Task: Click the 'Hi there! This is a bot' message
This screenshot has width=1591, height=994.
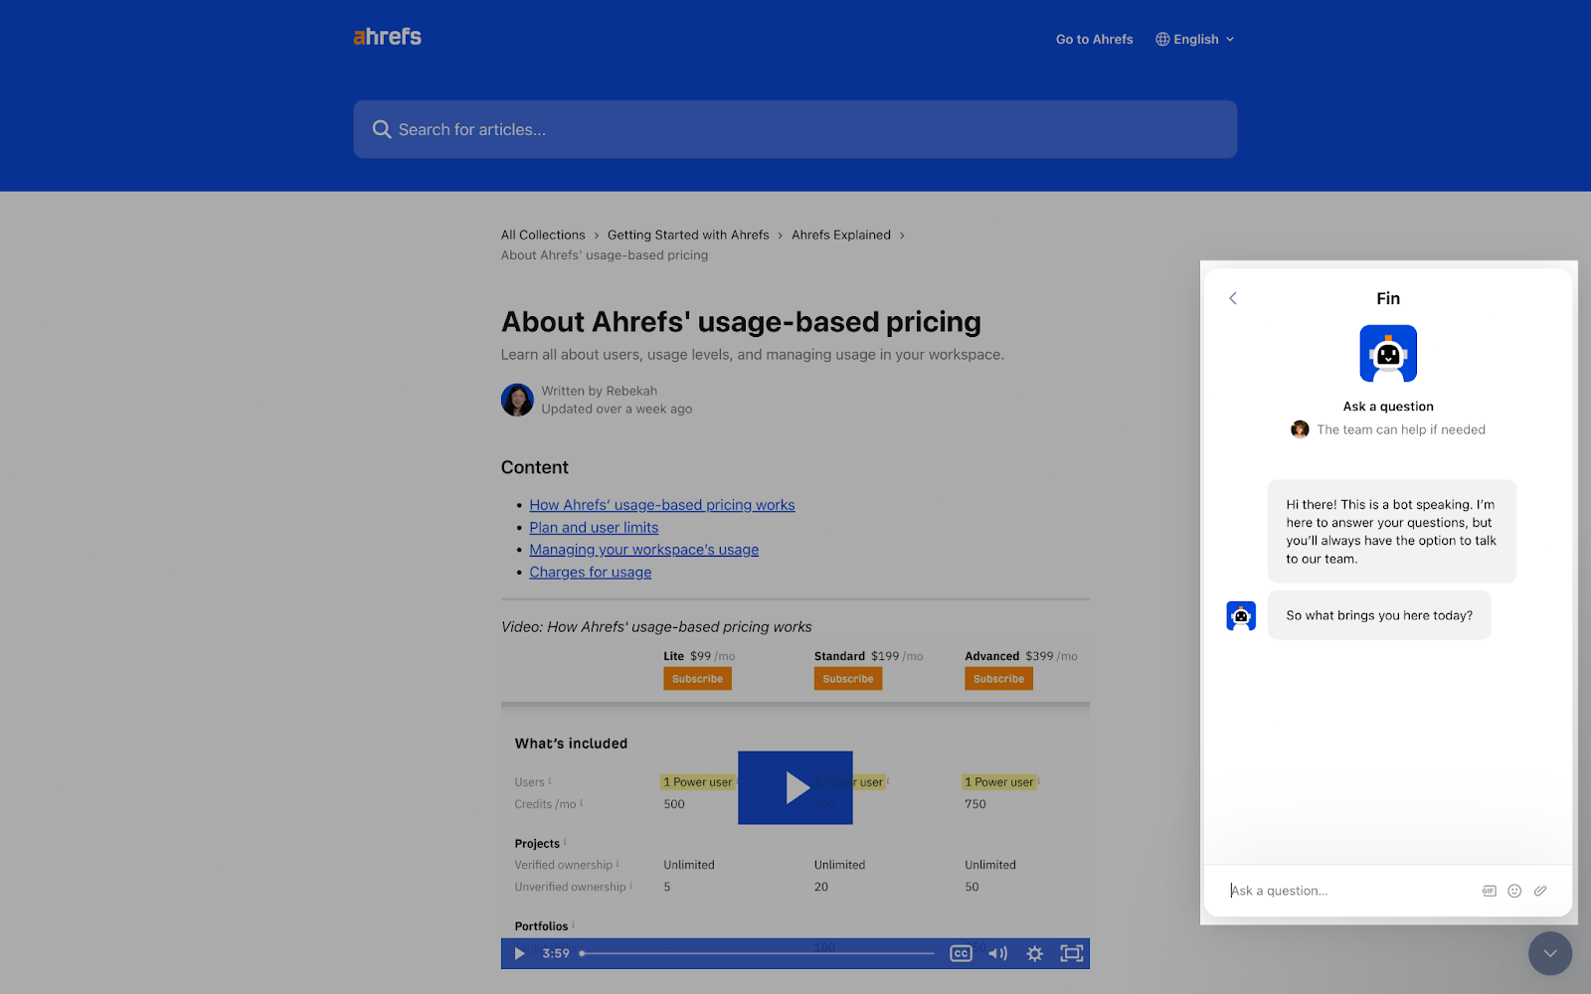Action: (x=1391, y=532)
